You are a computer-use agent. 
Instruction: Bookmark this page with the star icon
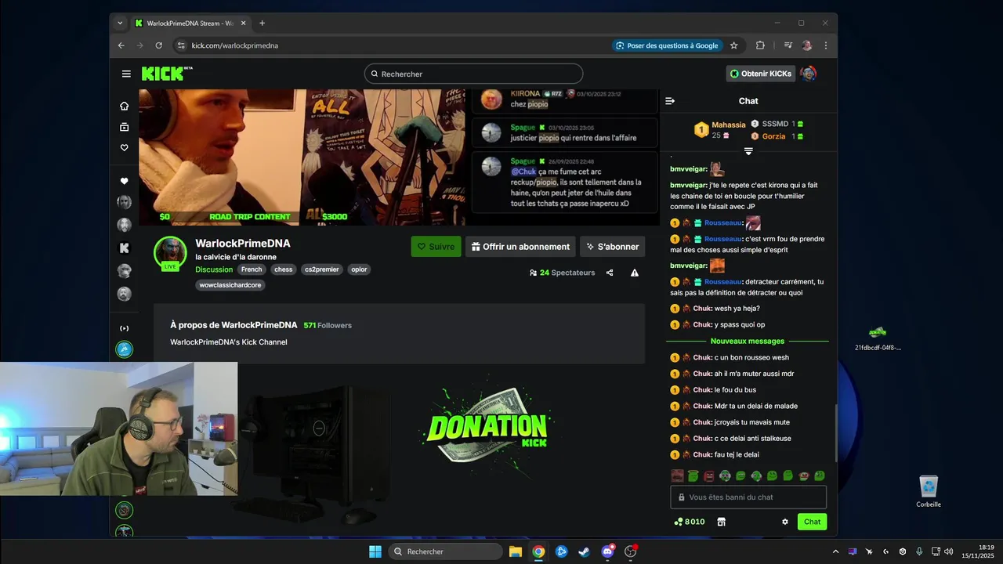coord(734,45)
